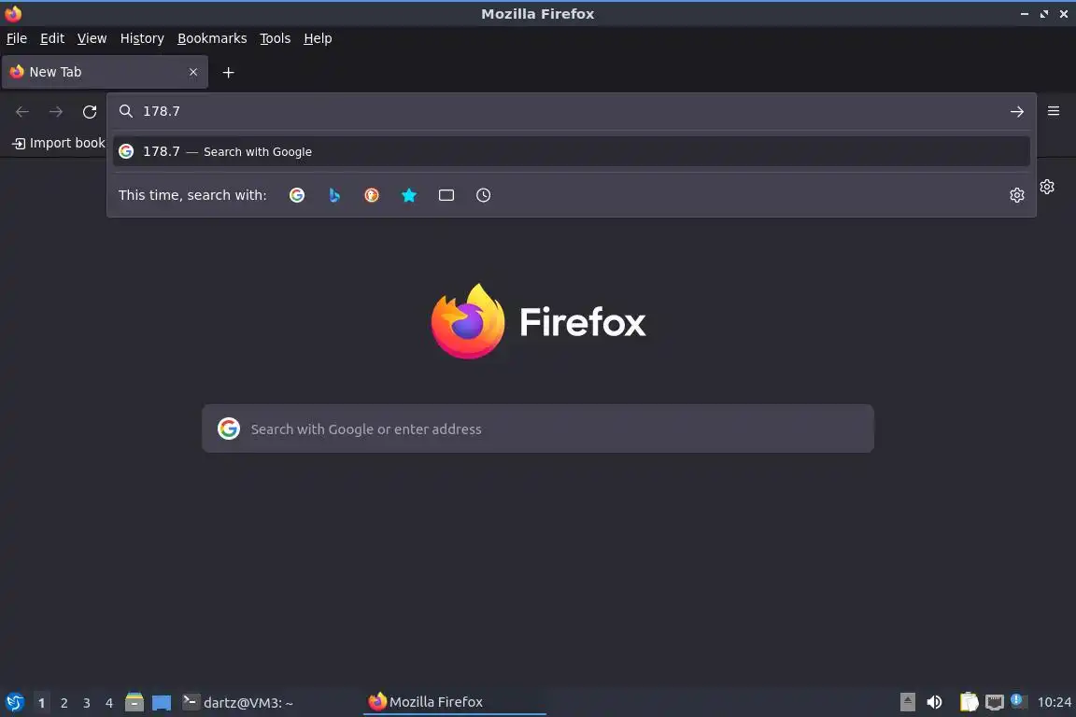Open the Bookmarks menu

click(x=212, y=38)
